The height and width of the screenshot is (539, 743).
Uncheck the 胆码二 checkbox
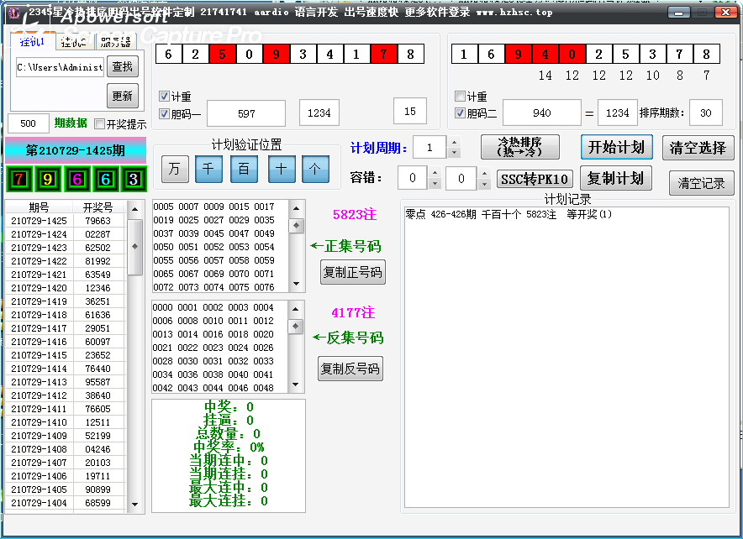(460, 113)
